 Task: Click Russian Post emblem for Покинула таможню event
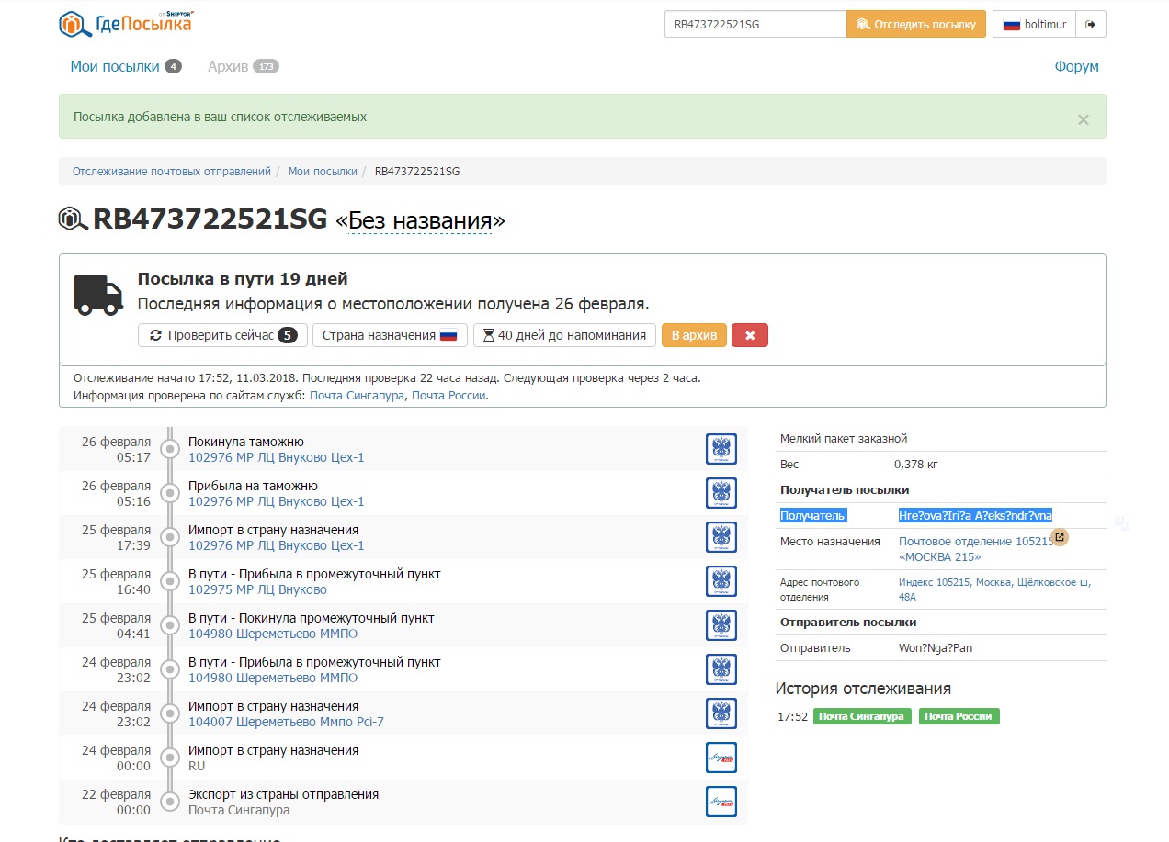721,449
